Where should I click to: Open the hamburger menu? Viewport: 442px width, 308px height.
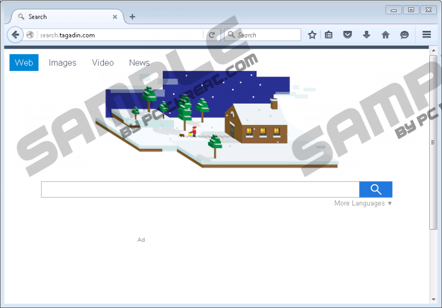[427, 35]
